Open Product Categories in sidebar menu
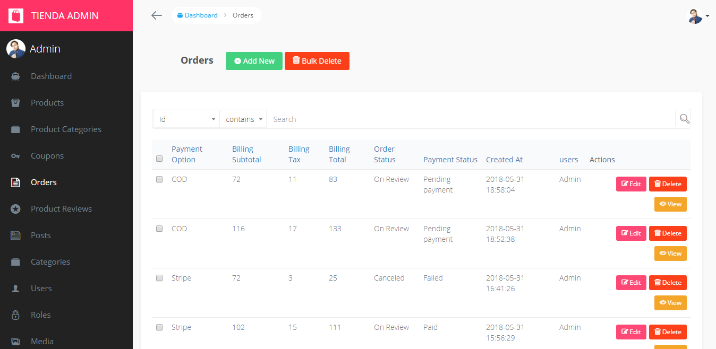Image resolution: width=716 pixels, height=349 pixels. click(66, 129)
